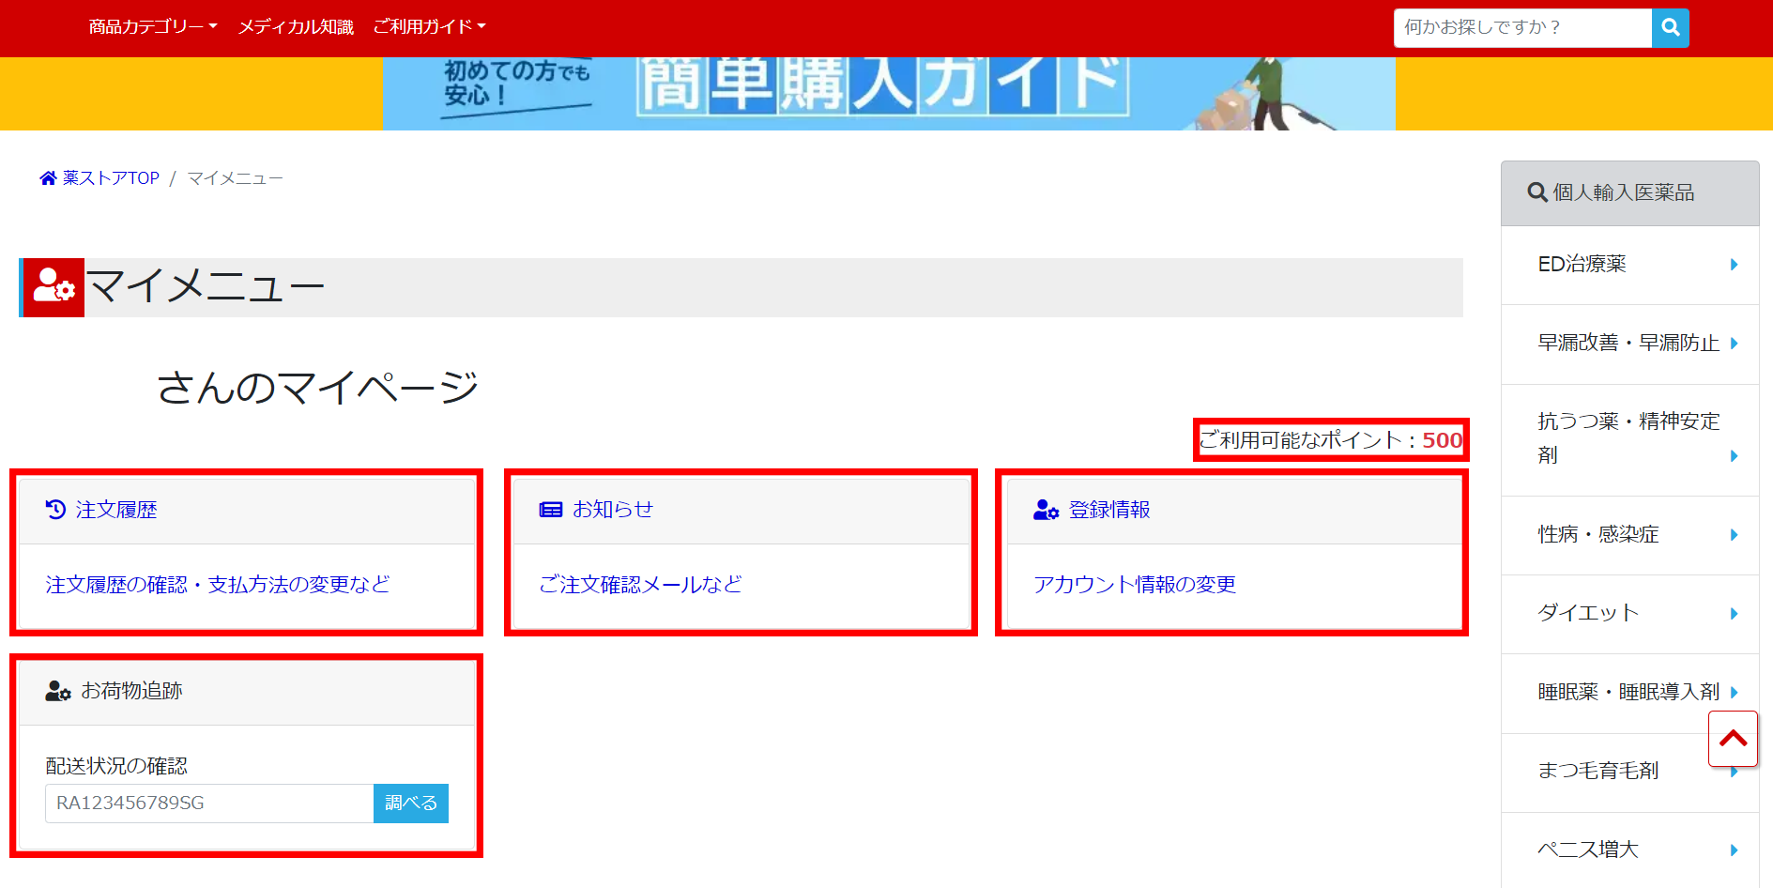Image resolution: width=1773 pixels, height=888 pixels.
Task: Click the search magnifier icon in header
Action: [1669, 27]
